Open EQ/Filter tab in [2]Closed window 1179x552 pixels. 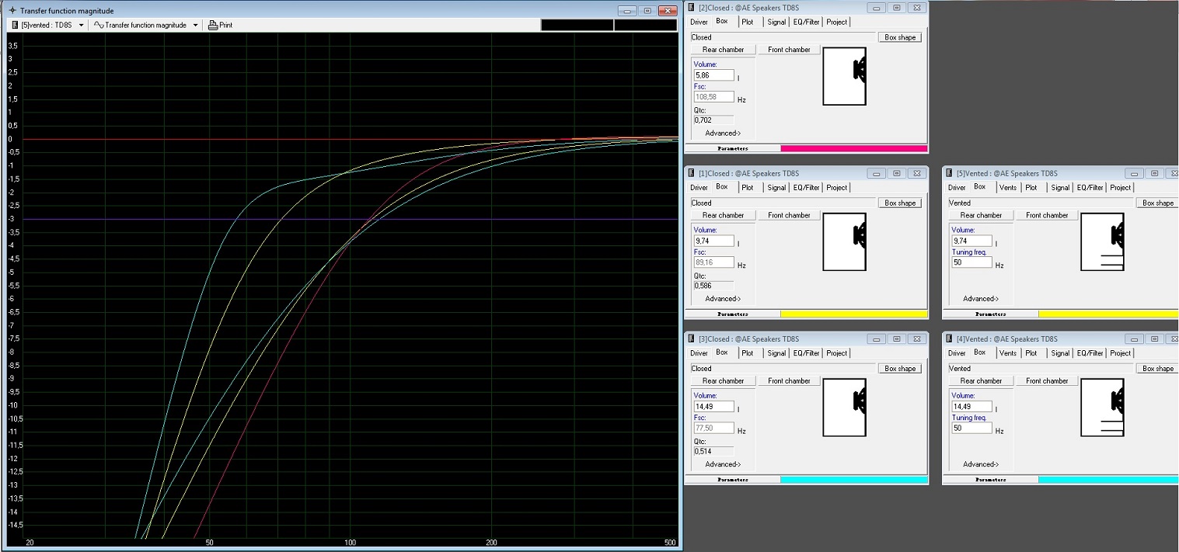click(x=806, y=22)
